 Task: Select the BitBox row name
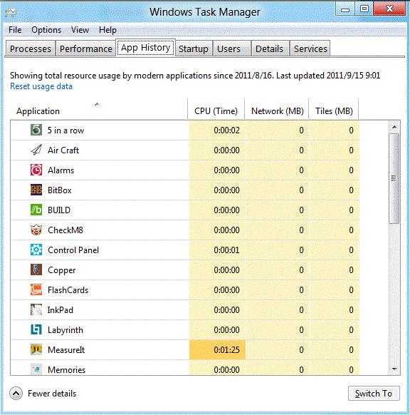tap(60, 190)
